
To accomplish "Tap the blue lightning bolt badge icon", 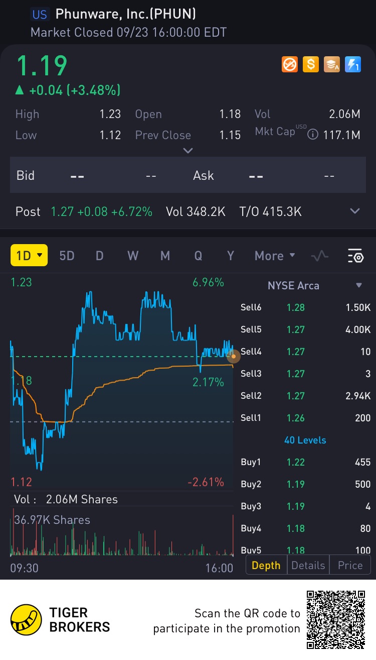I will (x=353, y=64).
